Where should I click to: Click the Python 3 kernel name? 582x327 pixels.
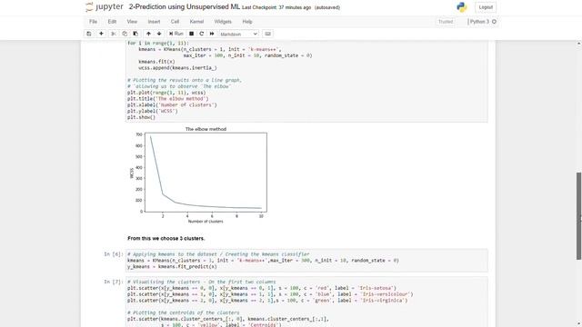click(479, 22)
